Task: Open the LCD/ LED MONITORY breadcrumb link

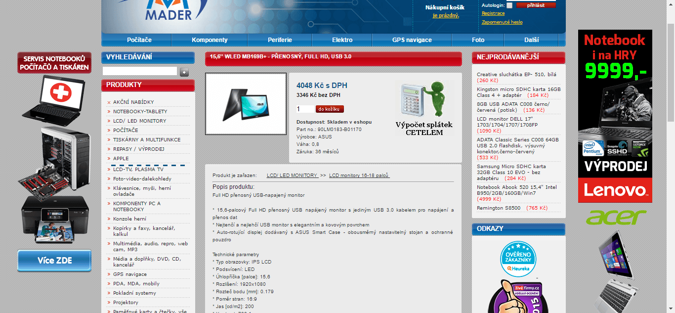Action: pyautogui.click(x=293, y=176)
